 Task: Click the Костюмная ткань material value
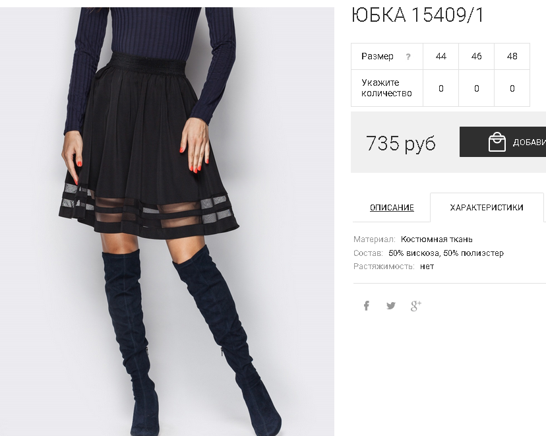(x=437, y=239)
